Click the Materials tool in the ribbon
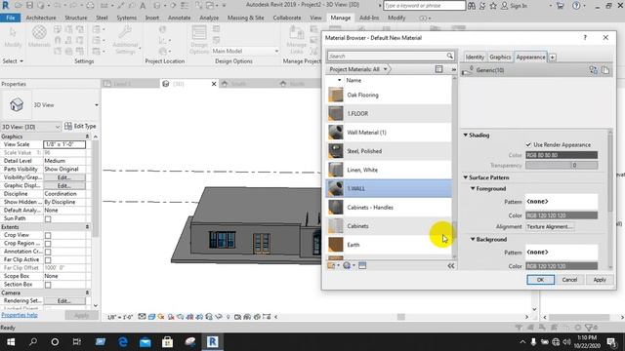Screen dimensions: 625x351 click(x=39, y=36)
